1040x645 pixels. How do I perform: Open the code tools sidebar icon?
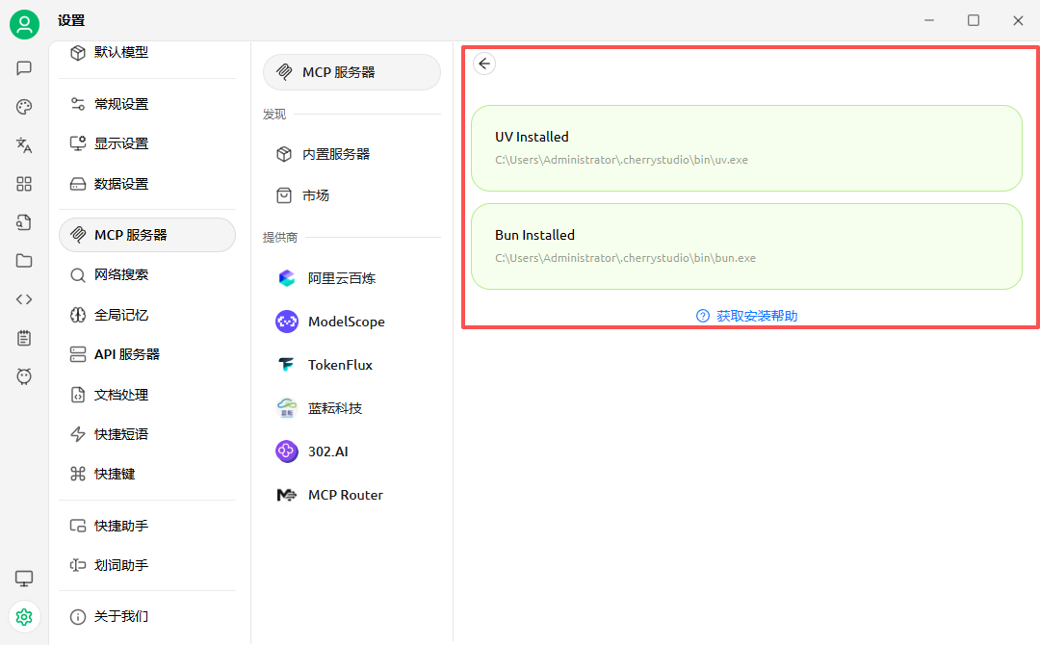click(x=24, y=299)
